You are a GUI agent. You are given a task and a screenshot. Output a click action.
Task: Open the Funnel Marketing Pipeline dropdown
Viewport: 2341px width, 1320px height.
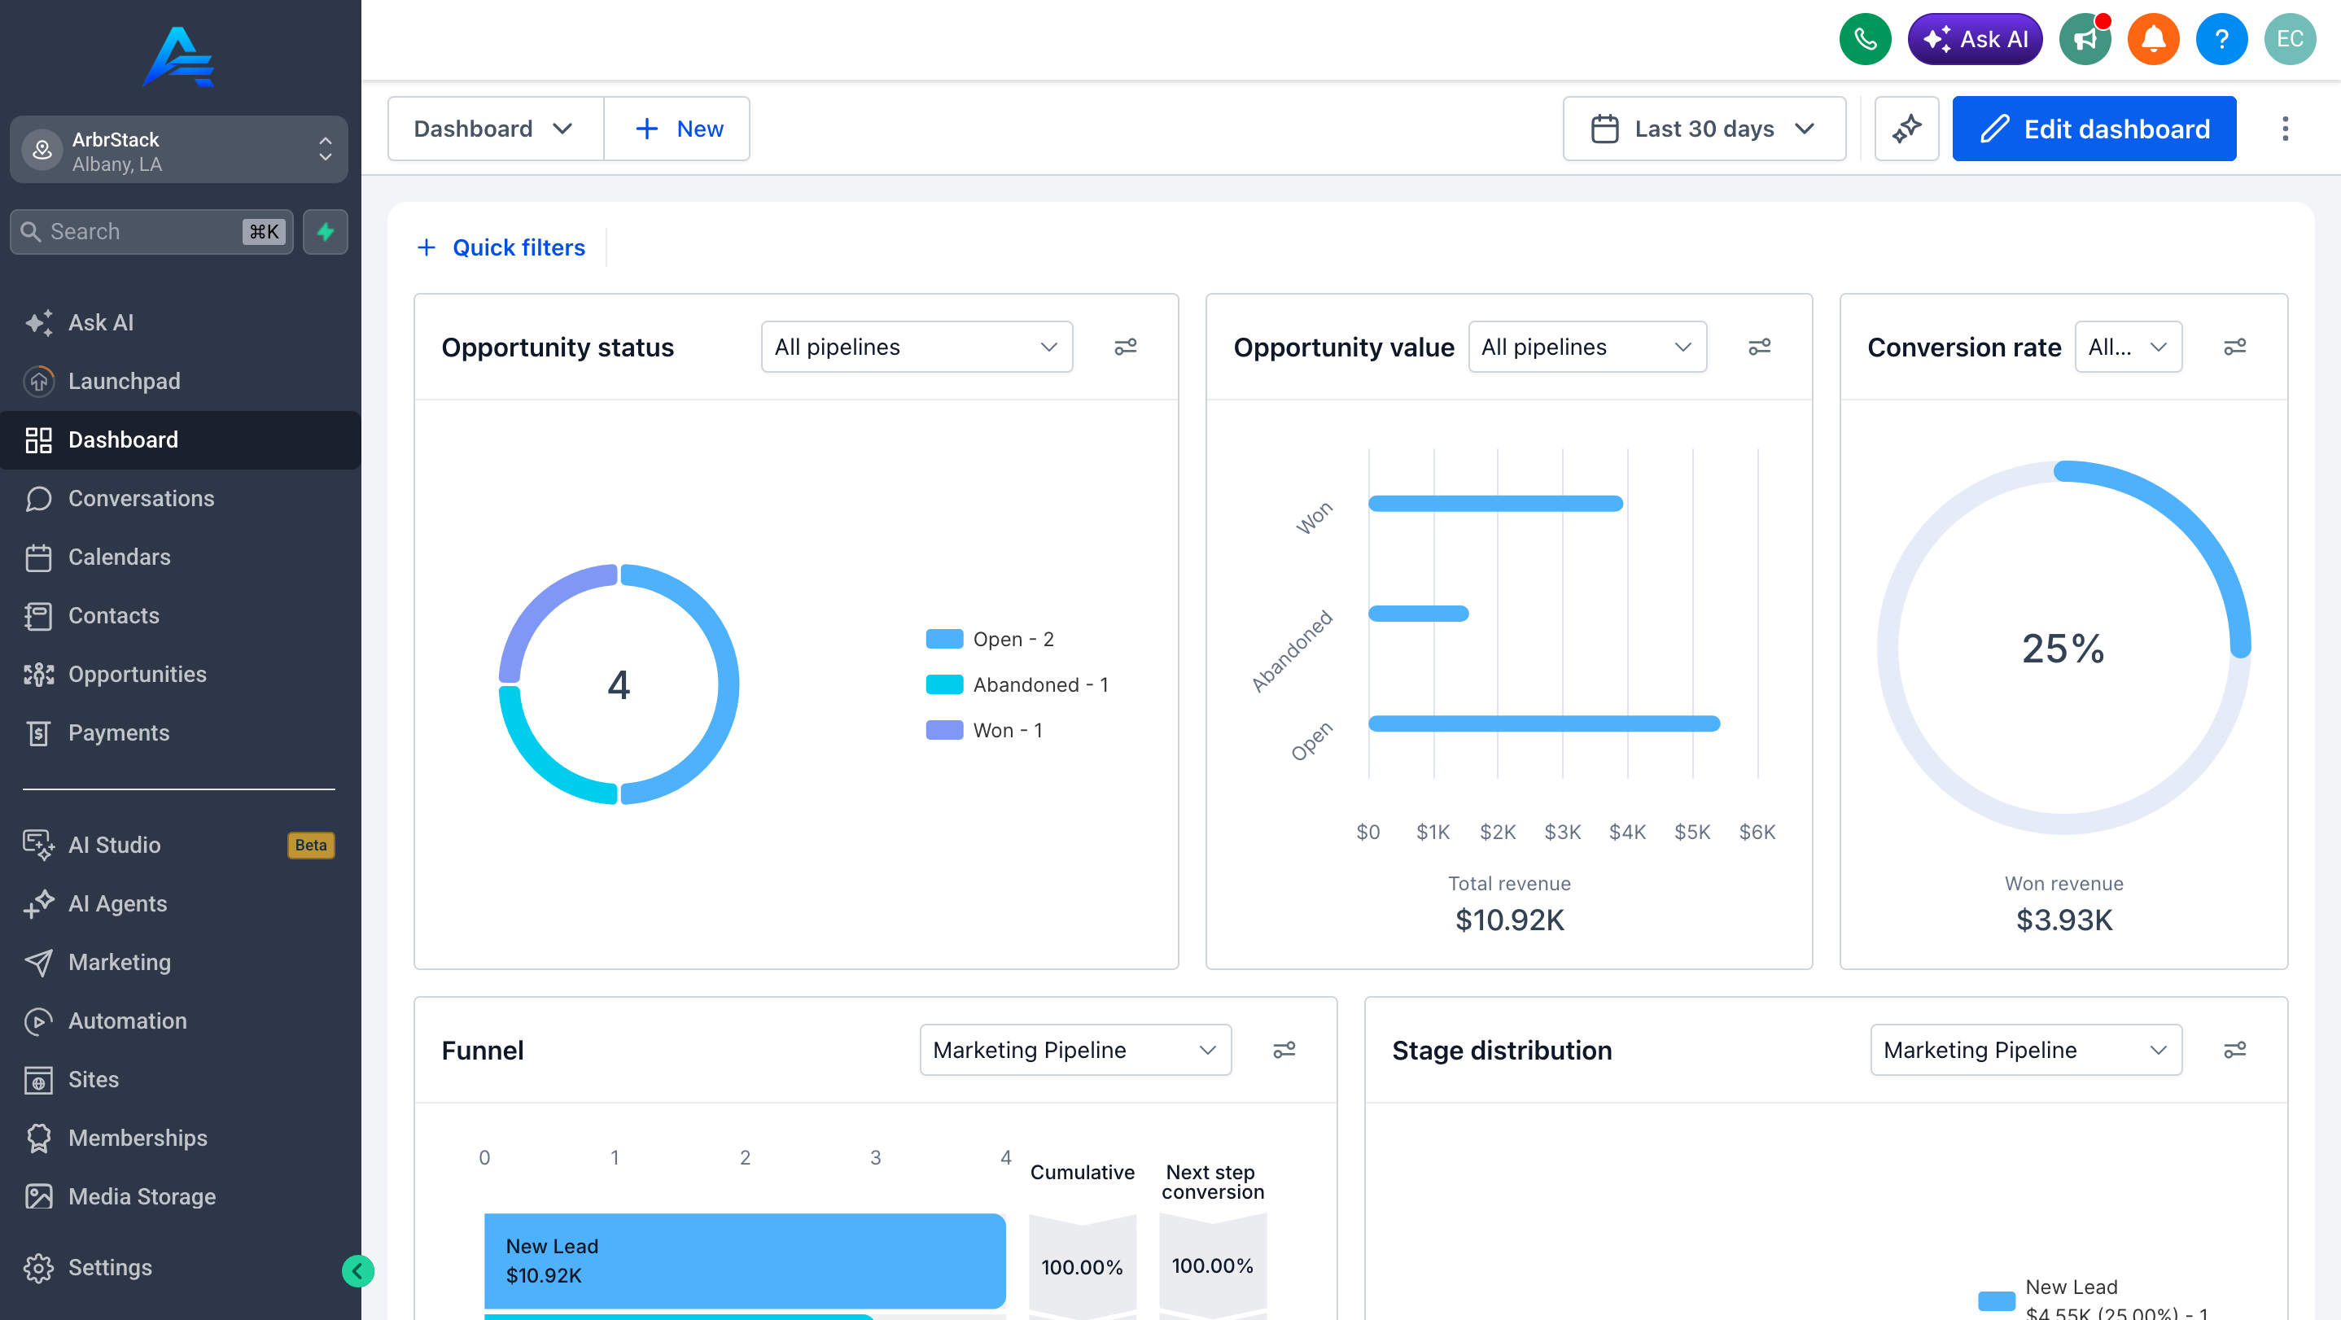1075,1050
